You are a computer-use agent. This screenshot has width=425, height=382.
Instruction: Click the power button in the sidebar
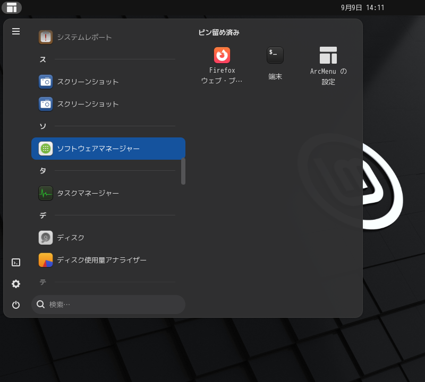coord(16,305)
